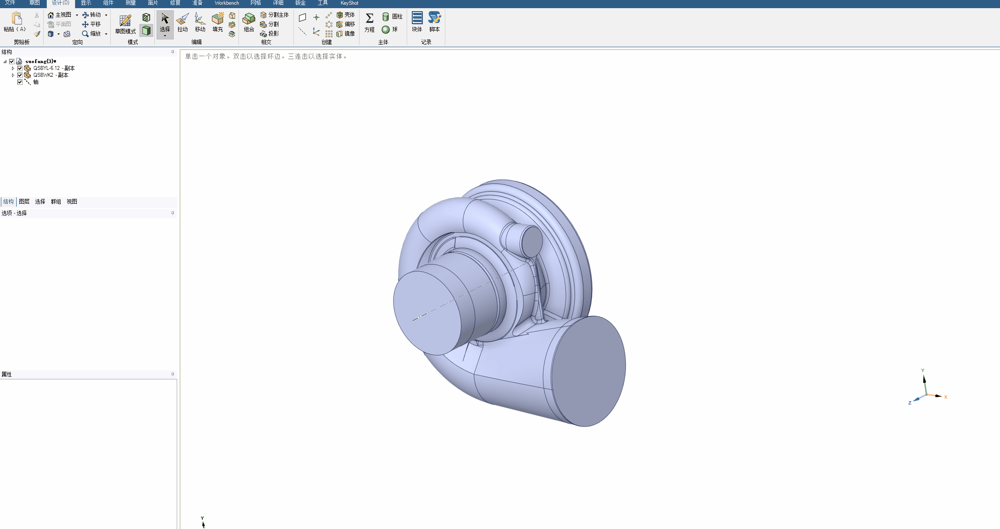Activate the Pull (拉动) tool
Viewport: 1000px width, 529px height.
point(182,22)
